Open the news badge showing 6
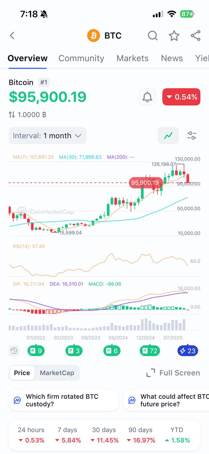Viewport: 209px width, 454px height. coord(112,351)
